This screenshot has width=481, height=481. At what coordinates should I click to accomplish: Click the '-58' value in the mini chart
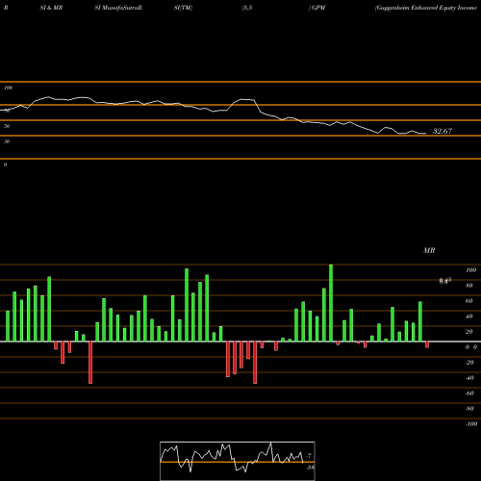click(310, 468)
